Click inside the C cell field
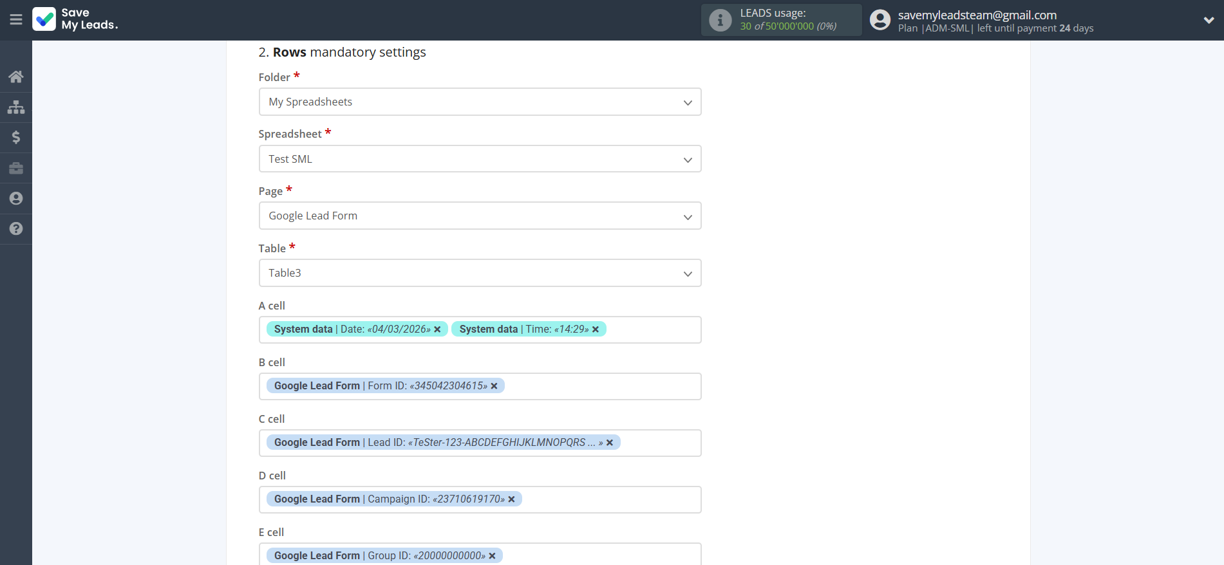Screen dimensions: 1224x565 click(660, 443)
